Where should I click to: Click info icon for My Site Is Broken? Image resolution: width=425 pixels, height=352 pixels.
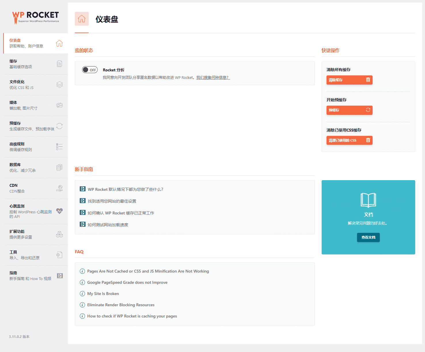[82, 294]
